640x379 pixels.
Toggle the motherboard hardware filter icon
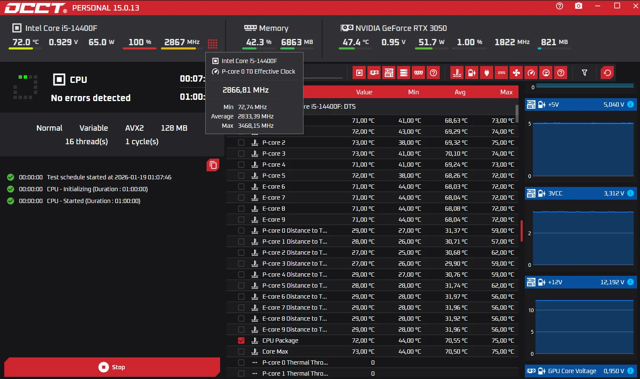(389, 73)
